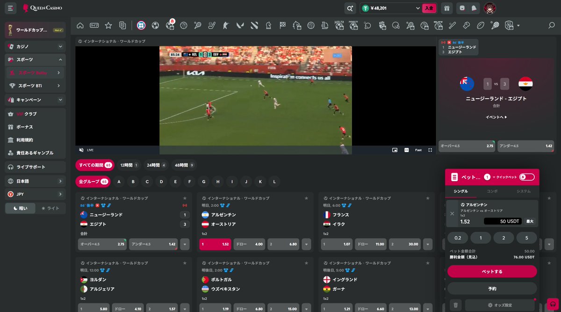Screen dimensions: 561x312
Task: Open the currency balance dropdown ¥48,201
Action: [392, 8]
